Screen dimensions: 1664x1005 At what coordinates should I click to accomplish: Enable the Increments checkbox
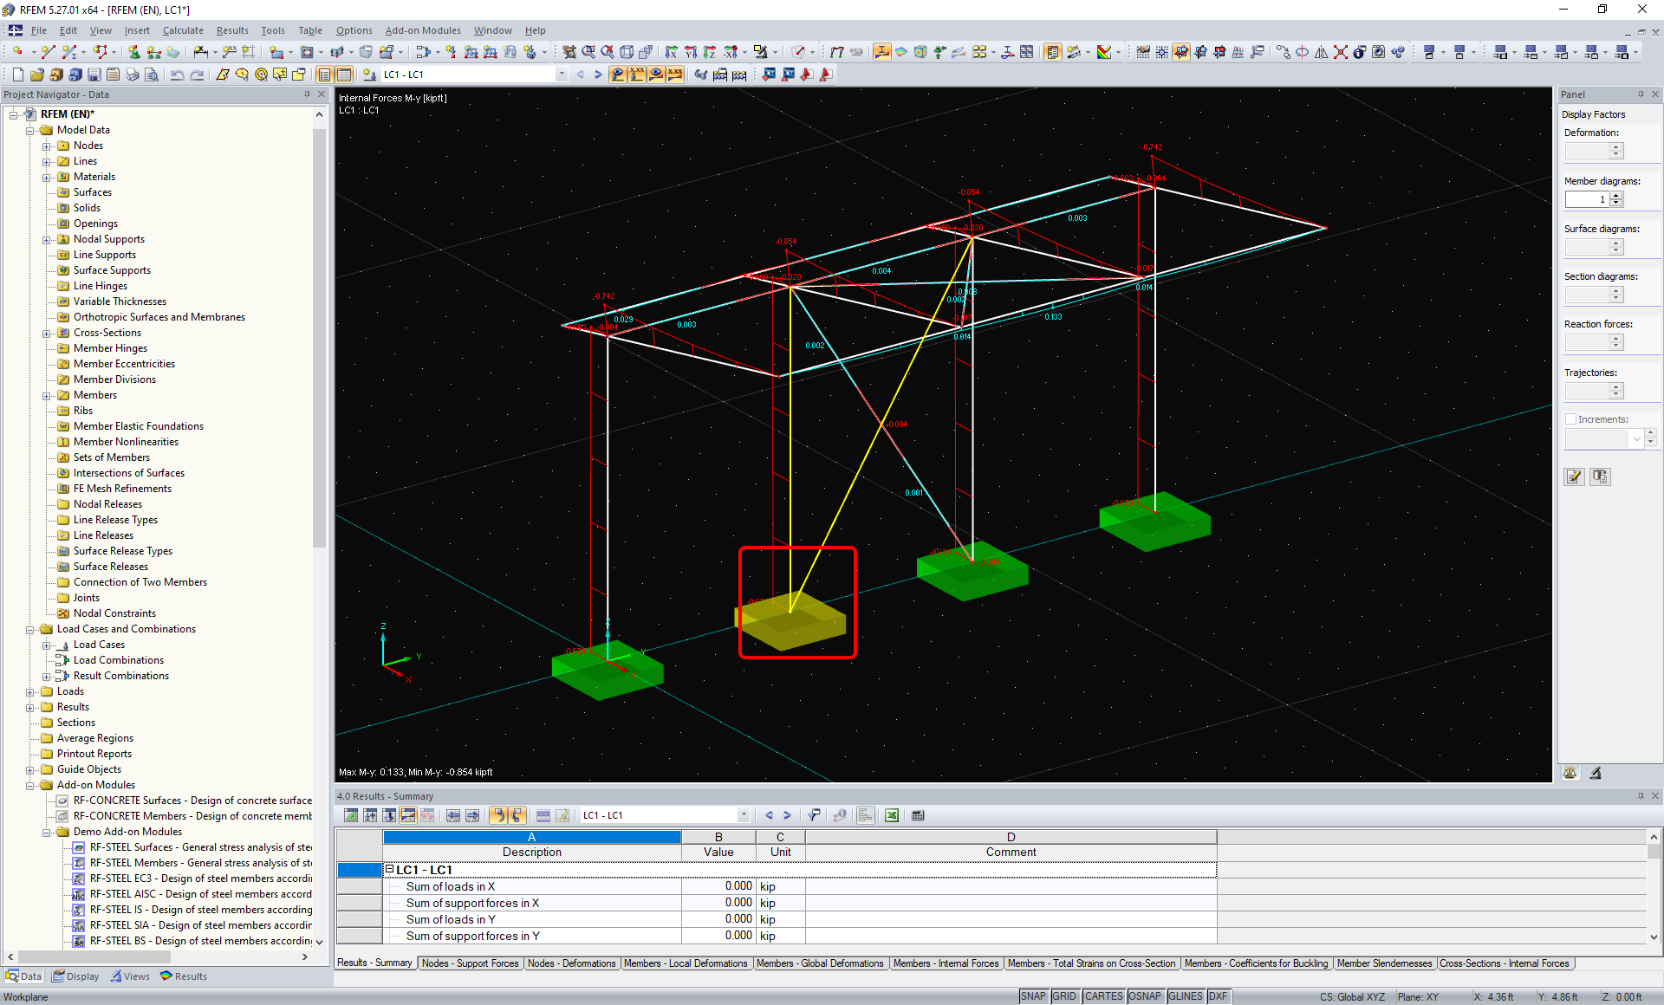1570,419
